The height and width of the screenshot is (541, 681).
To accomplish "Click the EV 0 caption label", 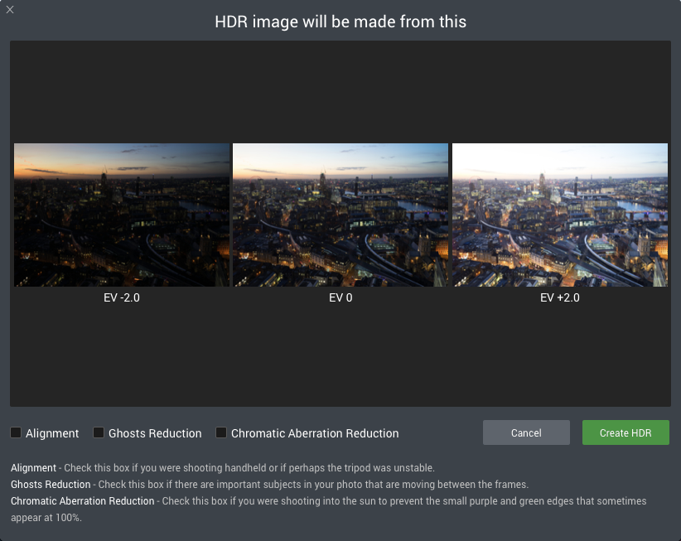I will tap(340, 298).
